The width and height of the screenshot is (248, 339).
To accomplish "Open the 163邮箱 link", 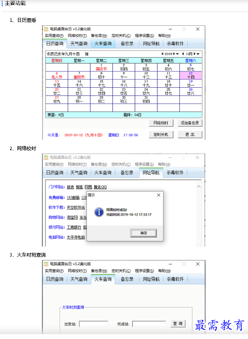I will click(x=73, y=197).
